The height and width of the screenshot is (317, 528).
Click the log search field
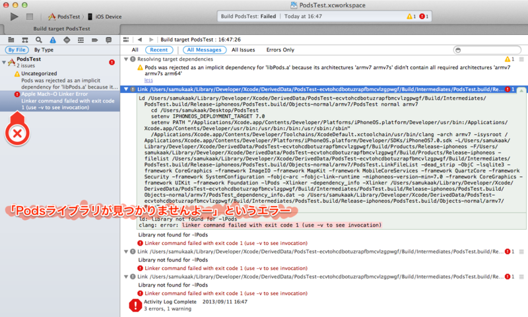pyautogui.click(x=487, y=50)
